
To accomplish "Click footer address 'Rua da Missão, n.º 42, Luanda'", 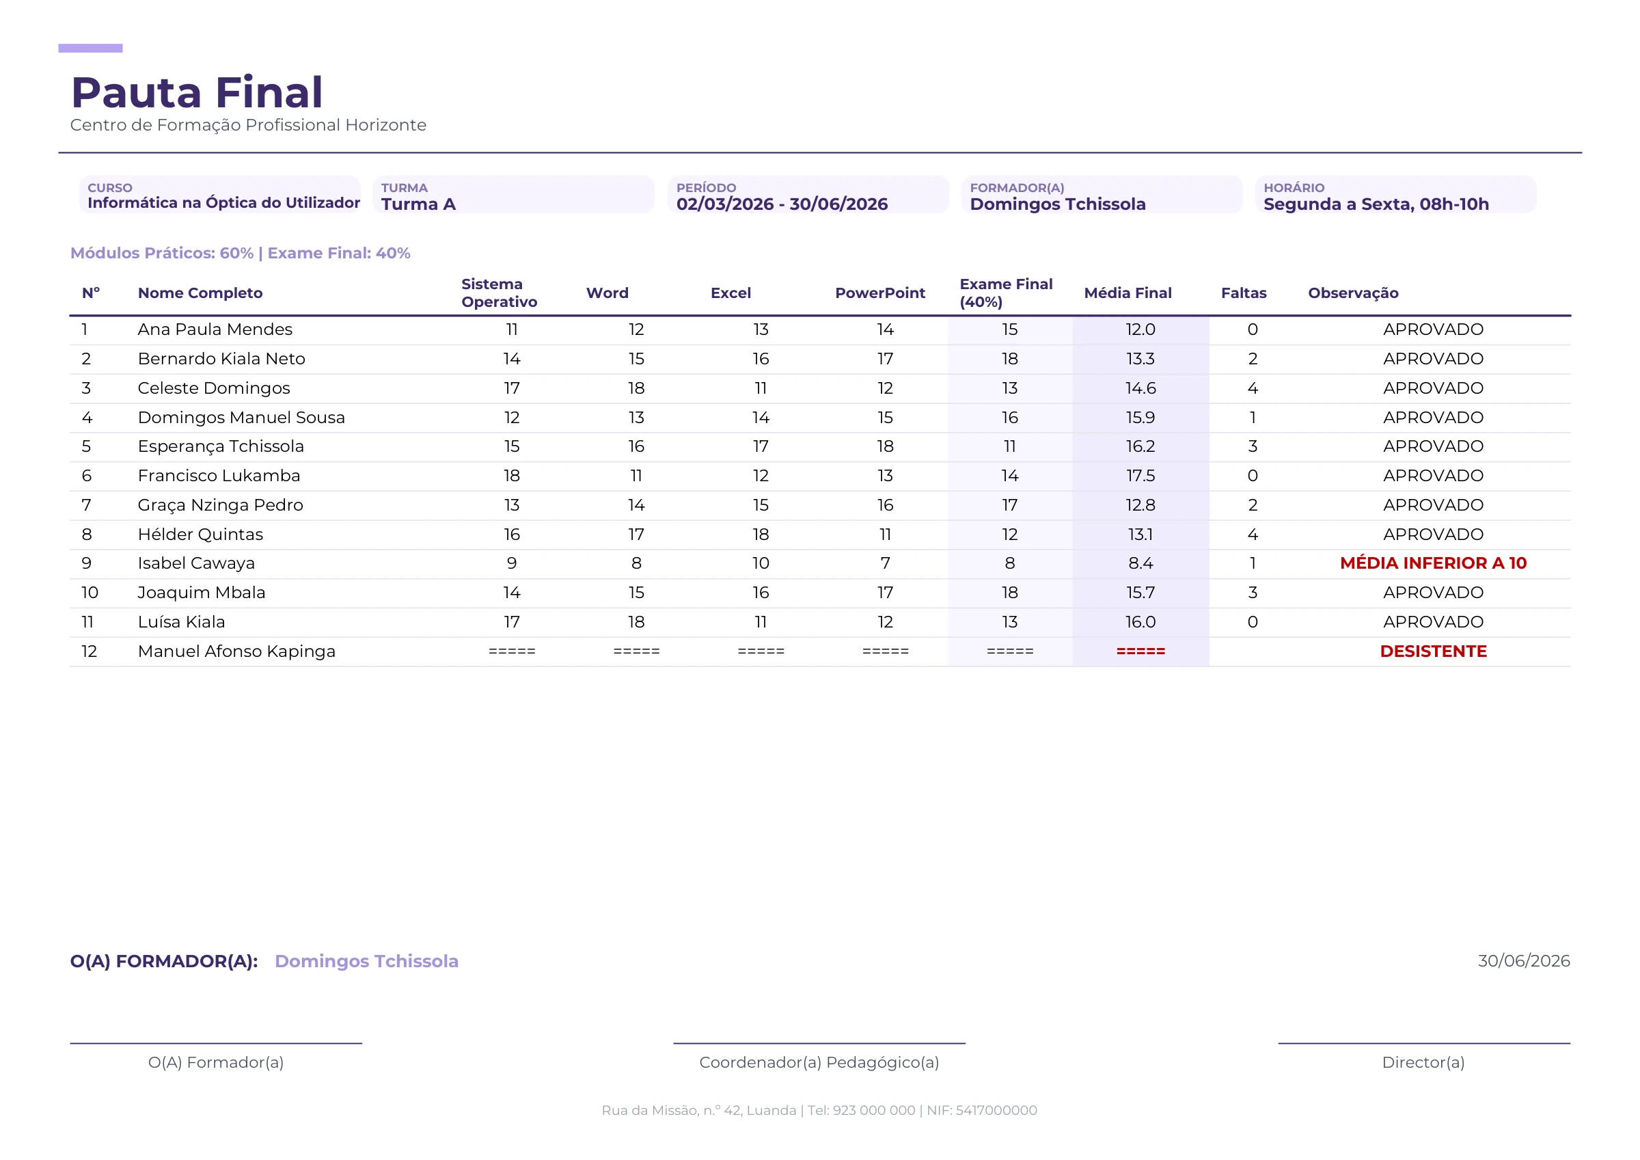I will (698, 1110).
